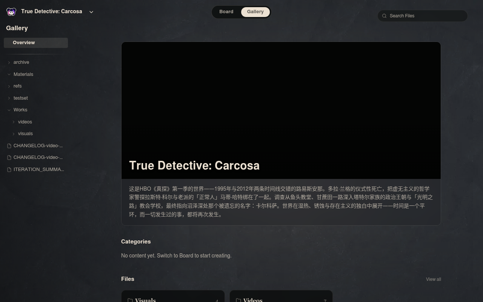Click View all files link
This screenshot has width=483, height=302.
click(x=434, y=279)
